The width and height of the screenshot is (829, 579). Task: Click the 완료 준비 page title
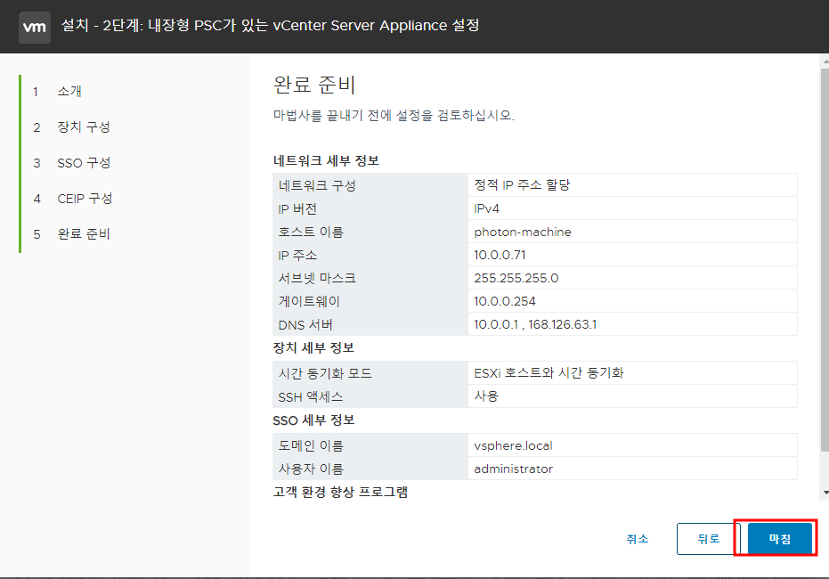coord(314,85)
